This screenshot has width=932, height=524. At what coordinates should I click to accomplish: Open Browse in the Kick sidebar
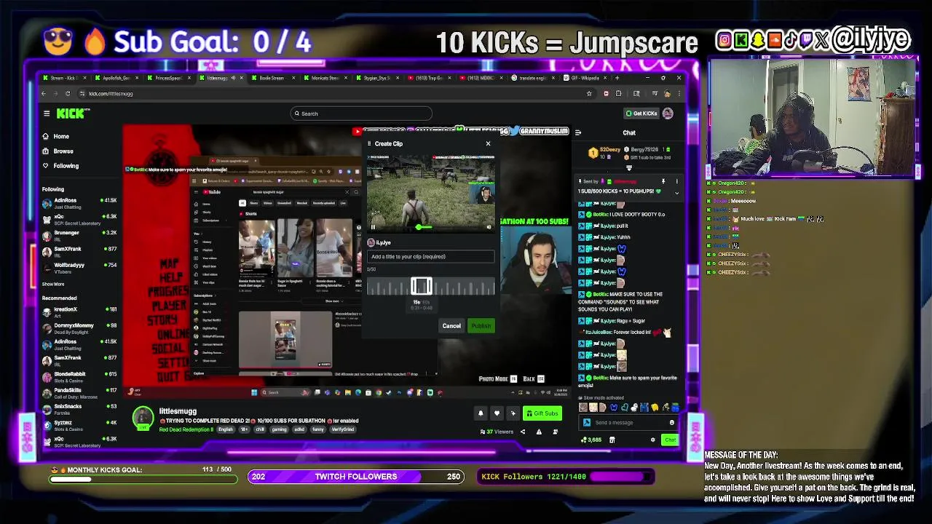[58, 151]
